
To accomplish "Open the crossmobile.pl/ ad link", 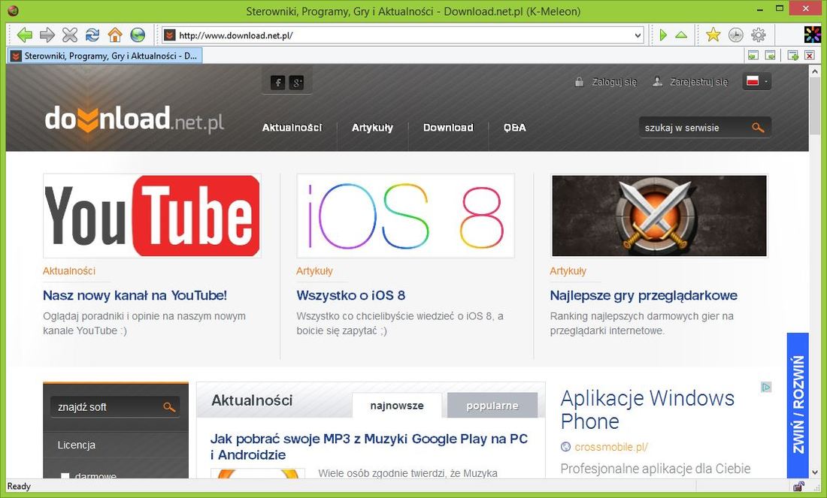I will point(610,447).
